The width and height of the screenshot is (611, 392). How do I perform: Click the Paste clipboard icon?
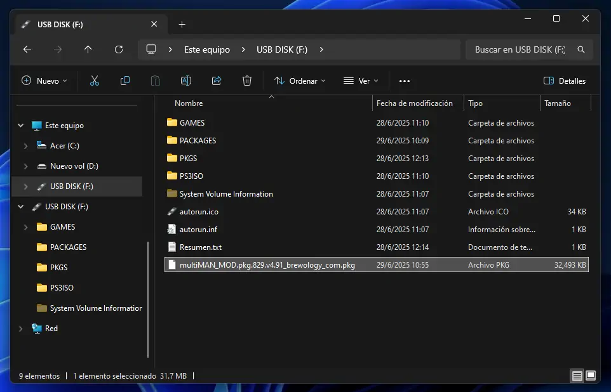pyautogui.click(x=155, y=81)
